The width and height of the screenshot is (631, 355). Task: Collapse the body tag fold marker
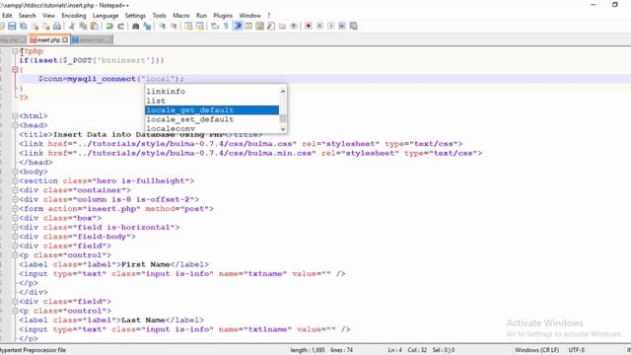pyautogui.click(x=15, y=172)
